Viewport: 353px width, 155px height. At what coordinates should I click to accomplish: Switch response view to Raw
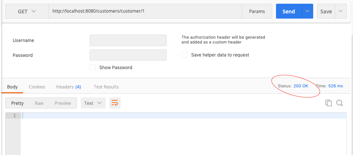(x=39, y=103)
